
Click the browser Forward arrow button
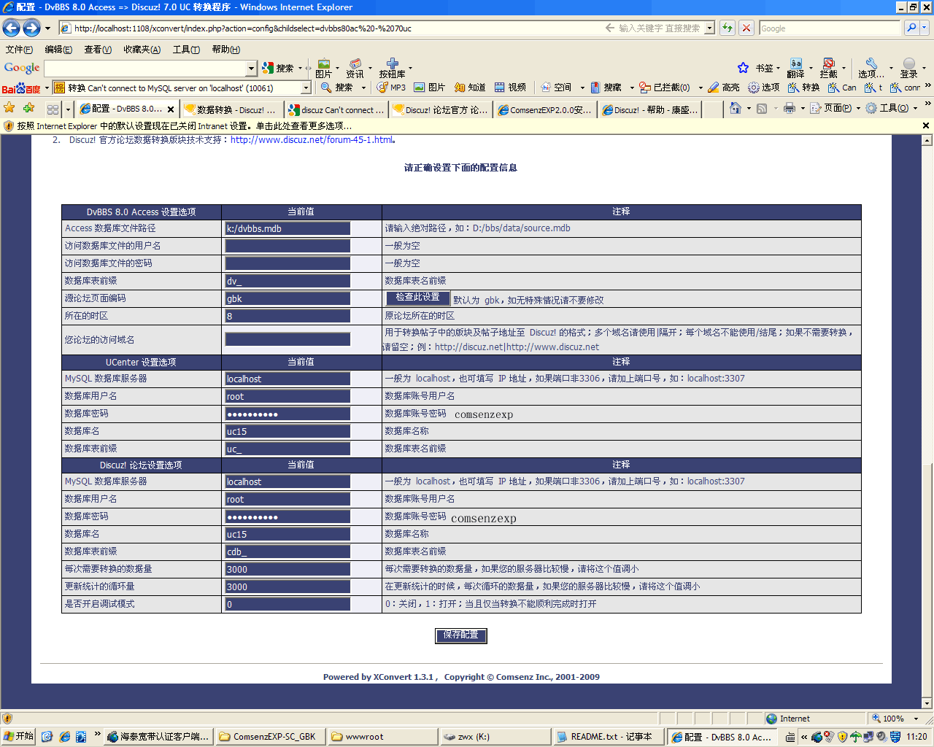click(x=31, y=28)
